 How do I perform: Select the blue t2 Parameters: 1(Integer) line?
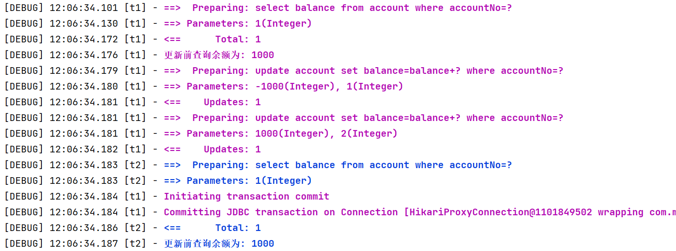[158, 181]
